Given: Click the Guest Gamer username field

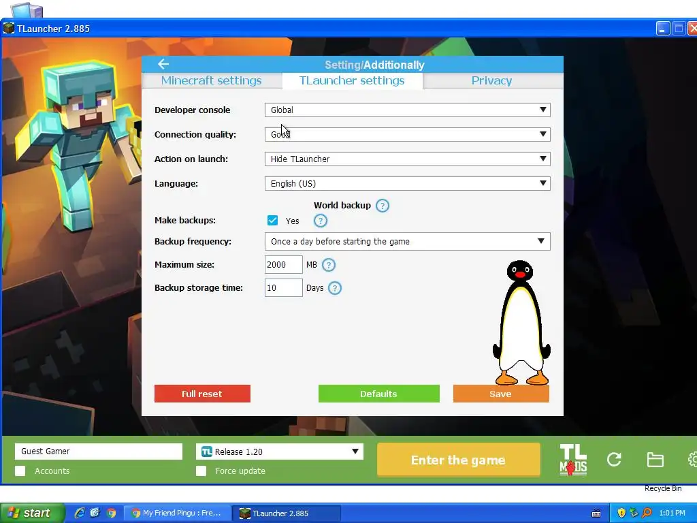Looking at the screenshot, I should click(x=99, y=451).
